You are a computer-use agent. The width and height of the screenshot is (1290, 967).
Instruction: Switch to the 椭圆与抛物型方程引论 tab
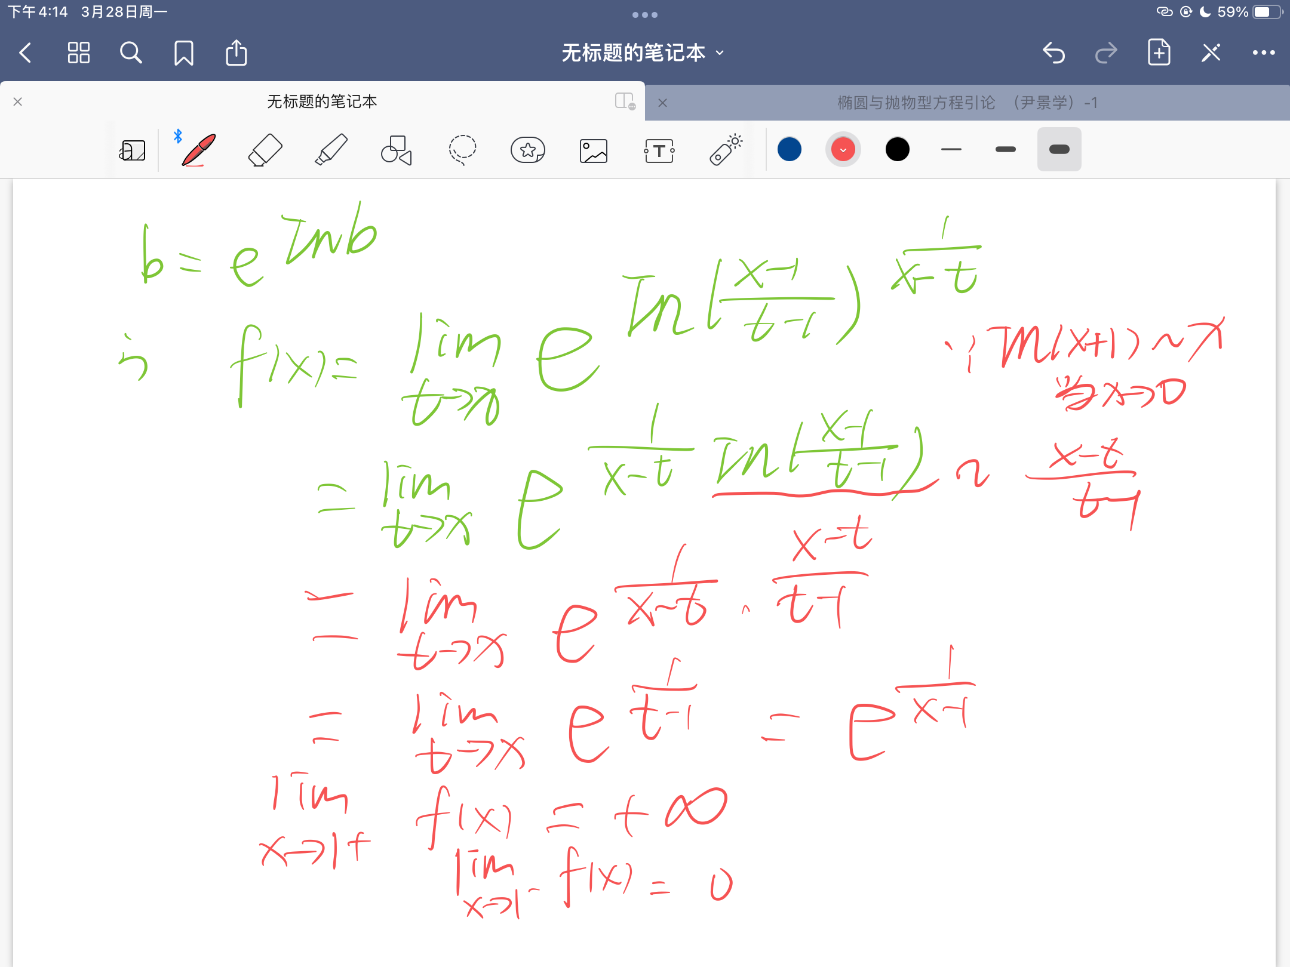(966, 103)
